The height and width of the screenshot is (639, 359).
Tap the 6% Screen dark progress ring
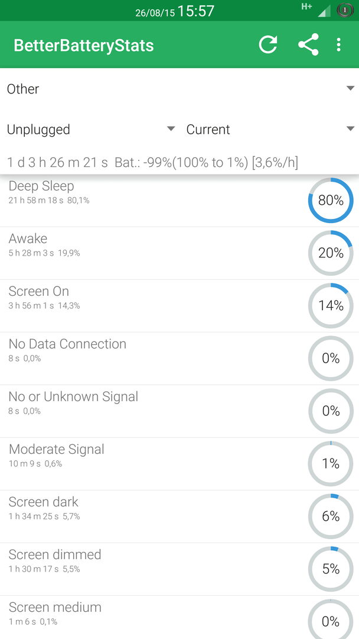(331, 517)
